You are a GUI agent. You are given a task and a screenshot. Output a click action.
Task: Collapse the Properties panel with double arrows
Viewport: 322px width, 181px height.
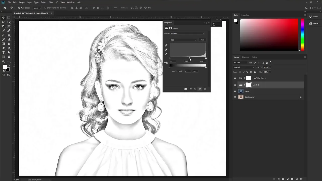204,23
